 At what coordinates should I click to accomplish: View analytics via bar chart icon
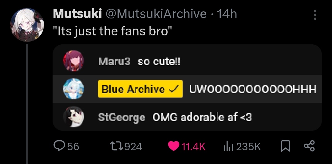click(228, 146)
